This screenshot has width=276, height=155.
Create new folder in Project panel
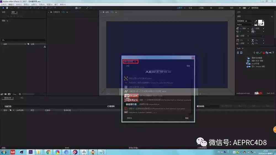pyautogui.click(x=6, y=94)
